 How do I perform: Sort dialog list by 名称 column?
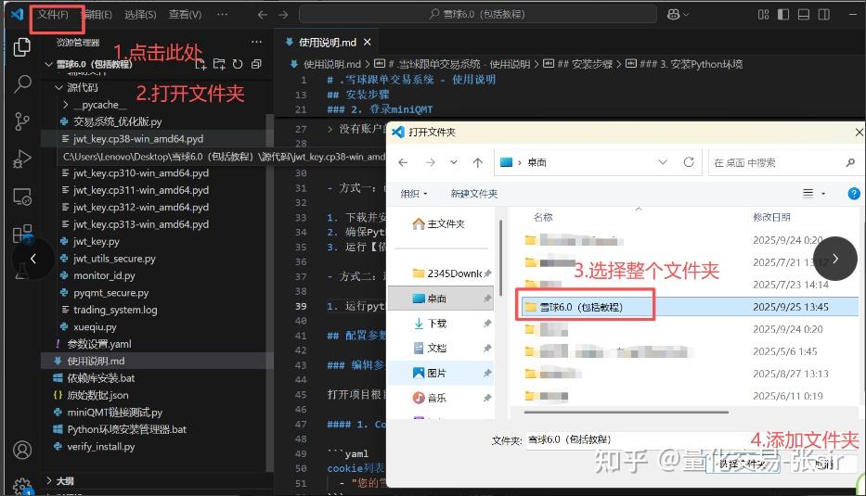click(x=543, y=217)
